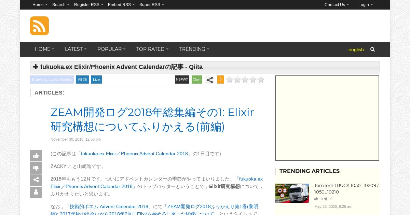The image size is (410, 215).
Task: Click the share icon in article sidebar
Action: point(36,180)
